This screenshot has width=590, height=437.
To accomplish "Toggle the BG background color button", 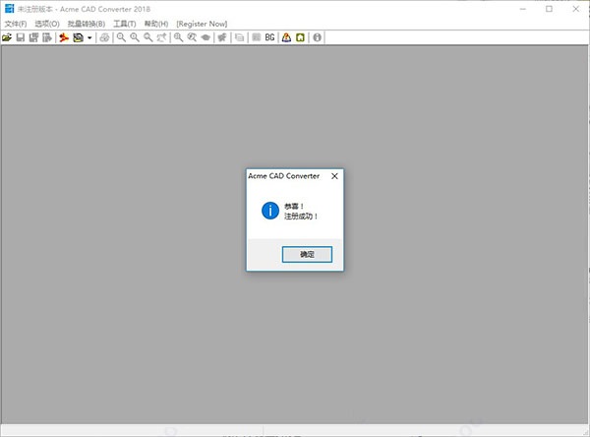I will (269, 37).
